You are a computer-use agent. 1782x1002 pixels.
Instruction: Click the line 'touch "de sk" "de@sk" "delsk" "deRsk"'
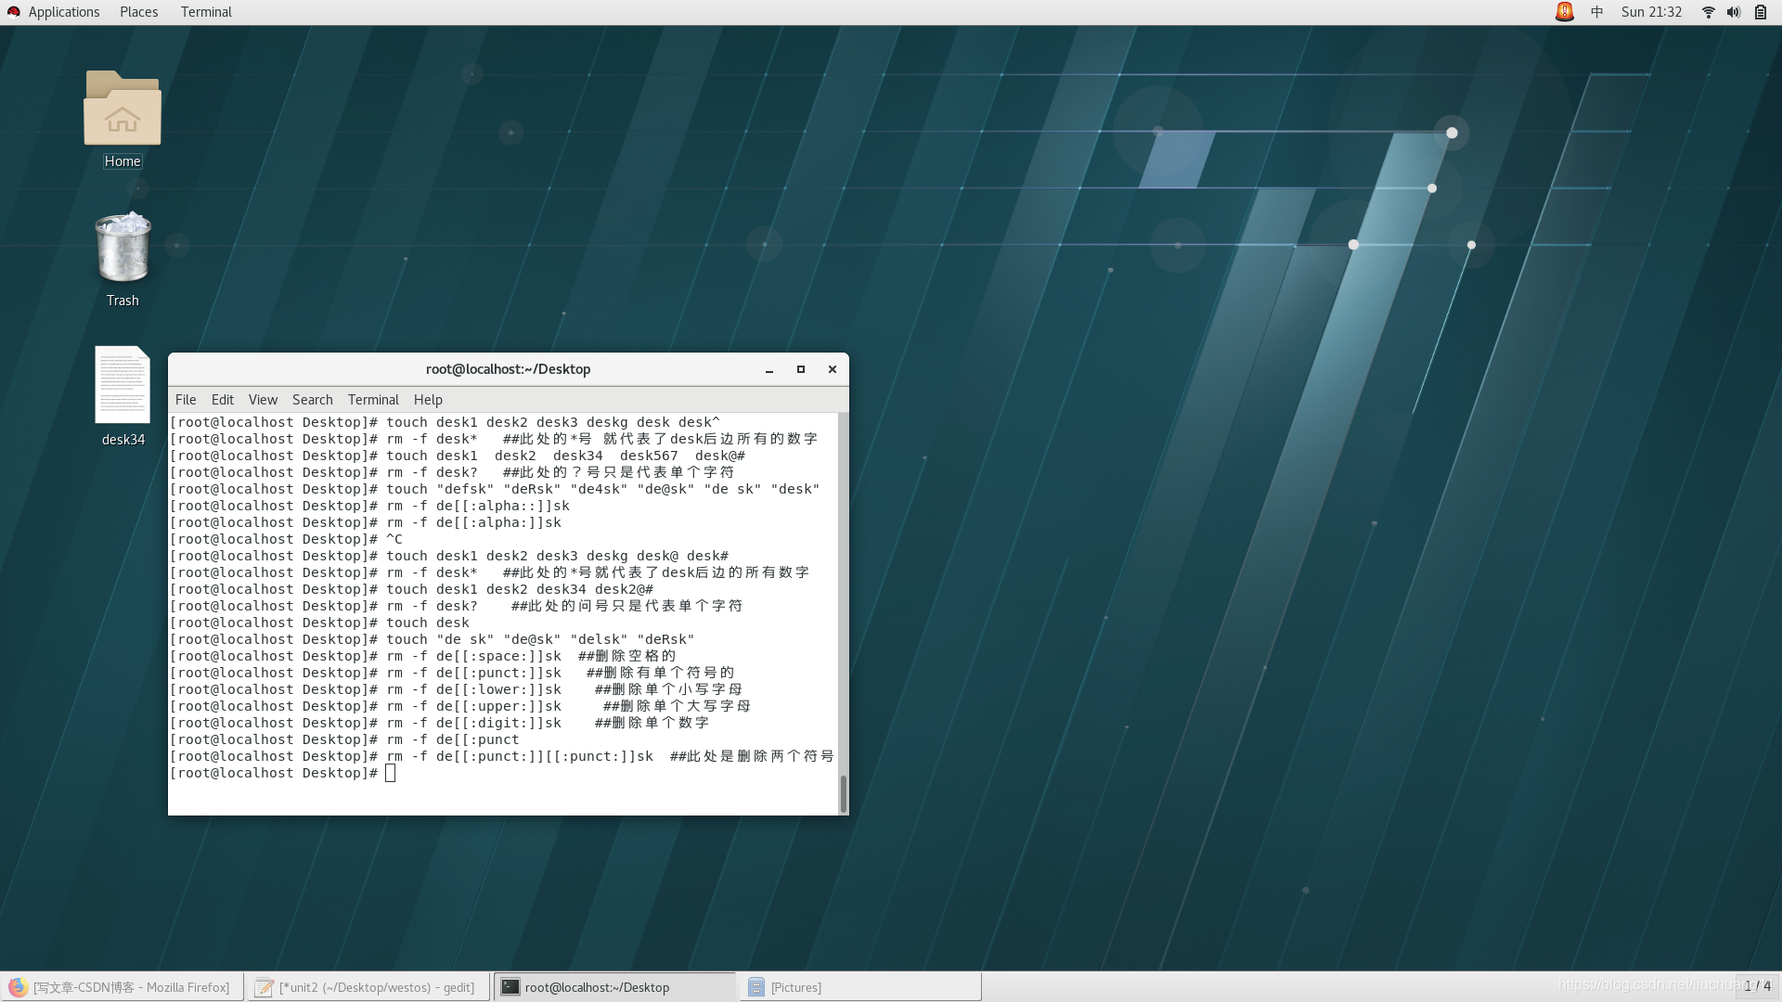point(433,639)
